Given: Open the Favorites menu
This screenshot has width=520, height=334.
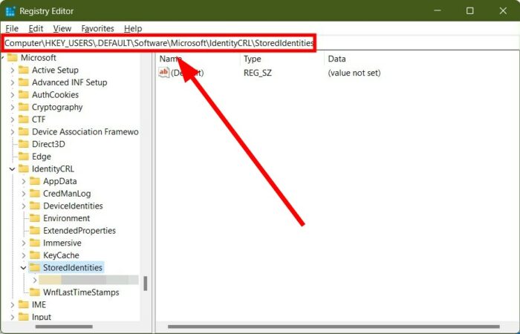Looking at the screenshot, I should point(97,28).
